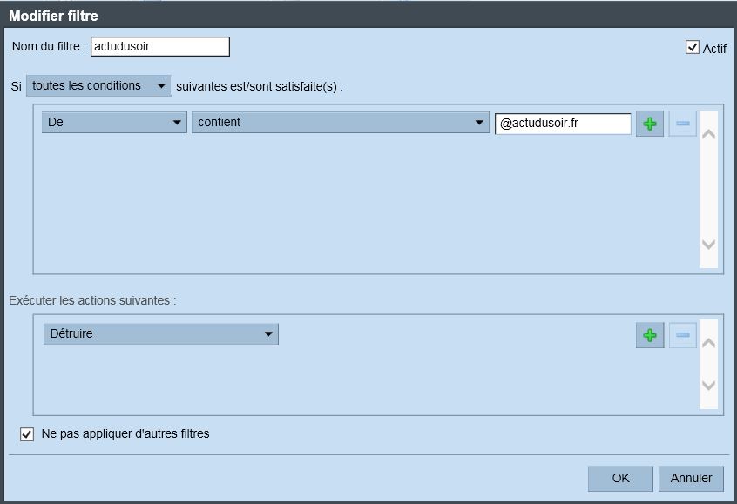Click the @actudusoir.fr value field
Image resolution: width=737 pixels, height=504 pixels.
pyautogui.click(x=563, y=124)
